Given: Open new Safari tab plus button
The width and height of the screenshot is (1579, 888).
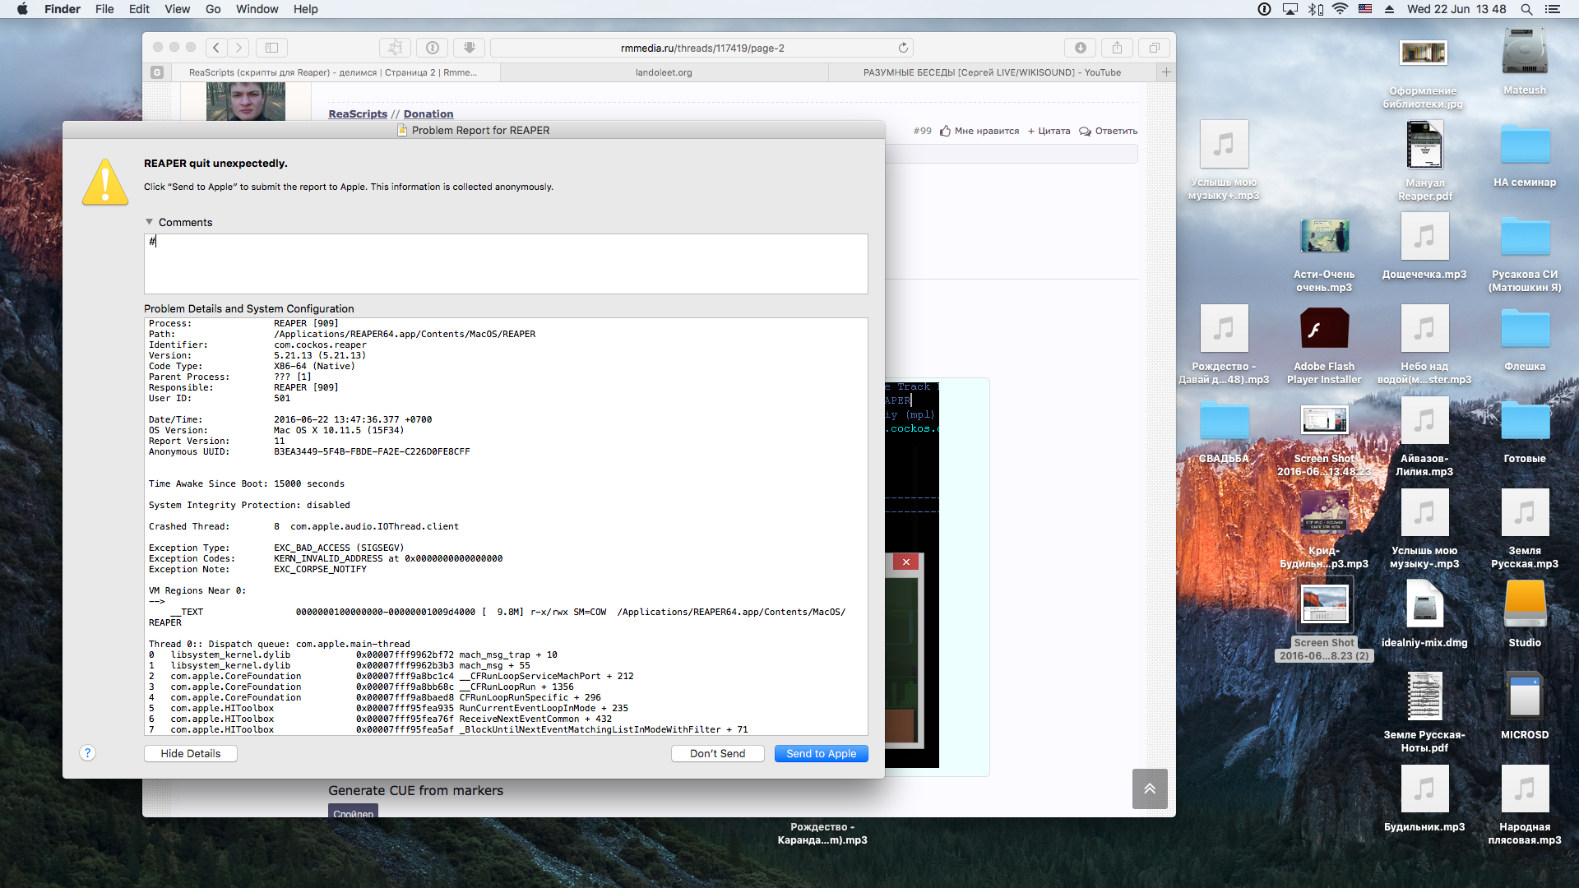Looking at the screenshot, I should pos(1166,72).
